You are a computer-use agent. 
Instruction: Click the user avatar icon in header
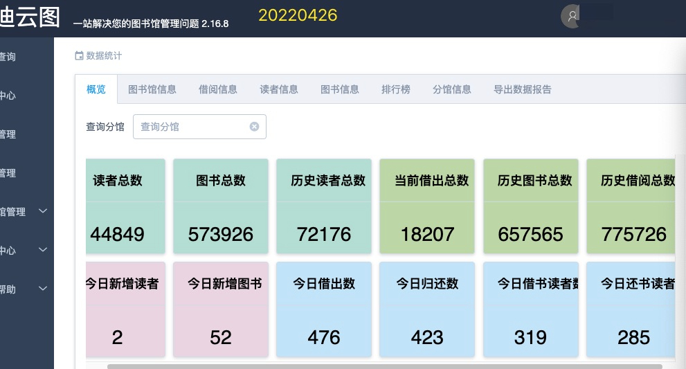coord(572,17)
